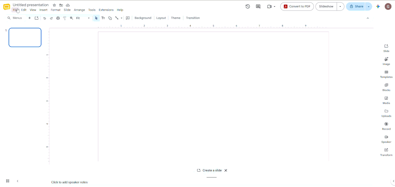395x187 pixels.
Task: Collapse the toolbar with the up chevron
Action: pos(368,18)
